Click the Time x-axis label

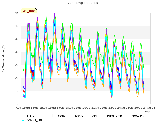147,112
